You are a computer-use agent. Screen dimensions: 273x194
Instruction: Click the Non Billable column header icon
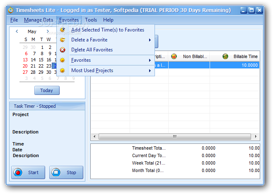(174, 56)
